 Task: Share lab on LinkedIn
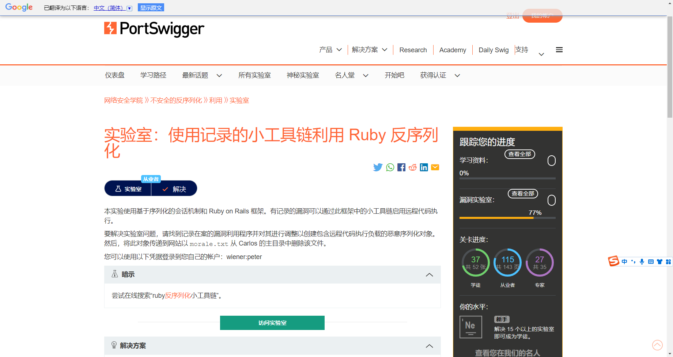[x=424, y=167]
